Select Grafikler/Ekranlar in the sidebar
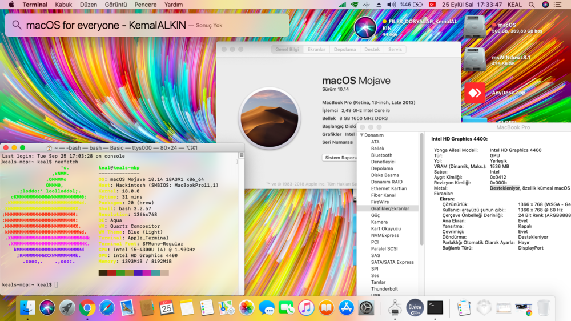The width and height of the screenshot is (571, 321). (x=390, y=208)
